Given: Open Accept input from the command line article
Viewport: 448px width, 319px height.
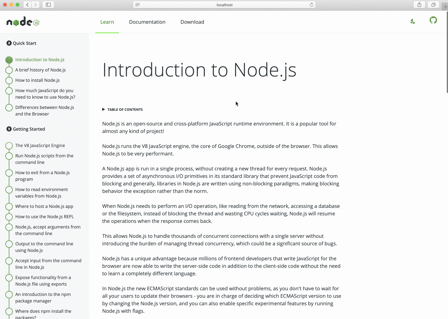Looking at the screenshot, I should tap(48, 264).
